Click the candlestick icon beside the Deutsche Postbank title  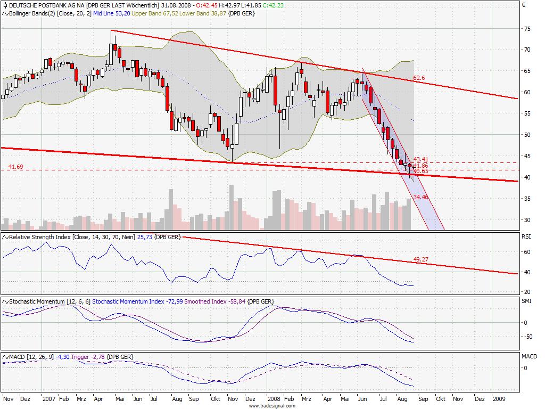click(5, 4)
